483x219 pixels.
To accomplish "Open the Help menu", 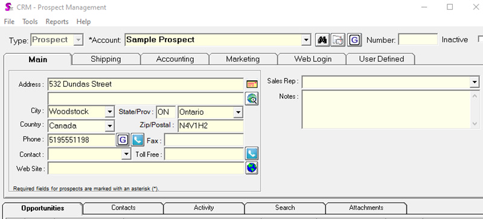I will coord(83,22).
